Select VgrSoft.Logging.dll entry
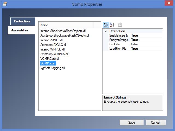Image resolution: width=175 pixels, height=131 pixels. pos(52,68)
